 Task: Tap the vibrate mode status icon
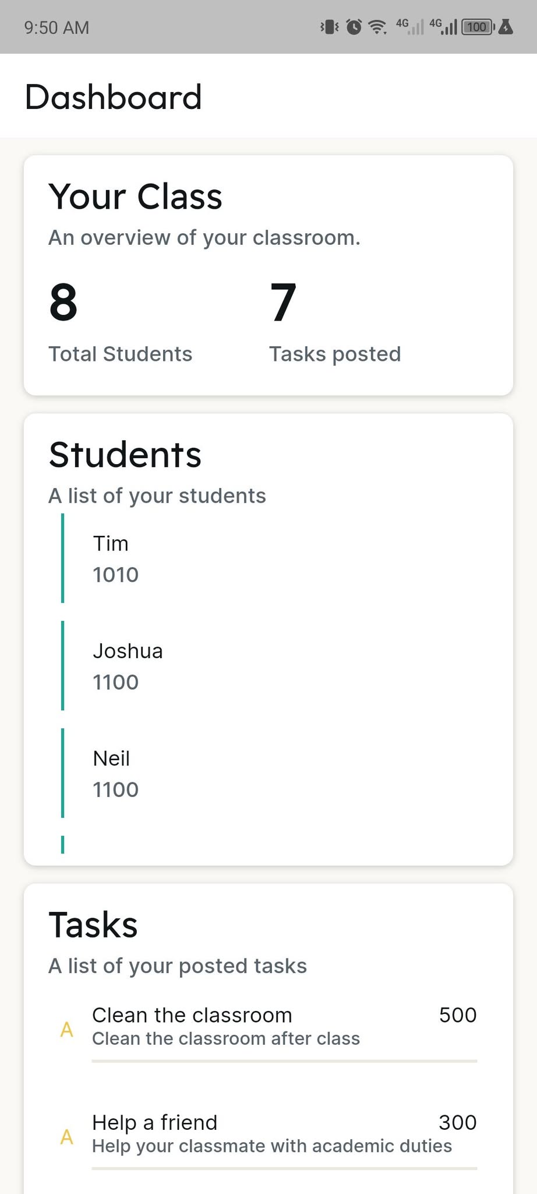click(330, 27)
